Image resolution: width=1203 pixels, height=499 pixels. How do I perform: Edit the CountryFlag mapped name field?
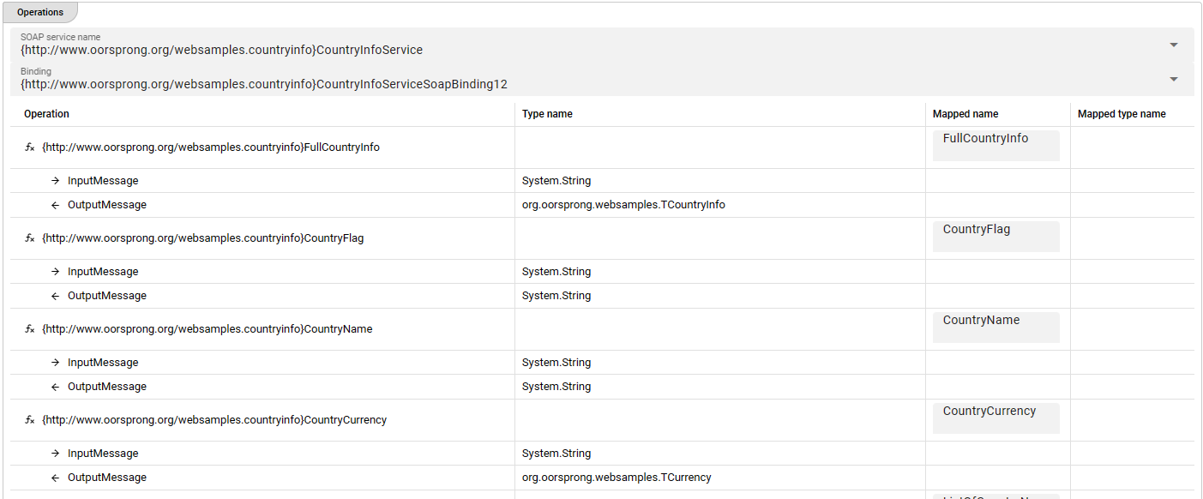[995, 237]
